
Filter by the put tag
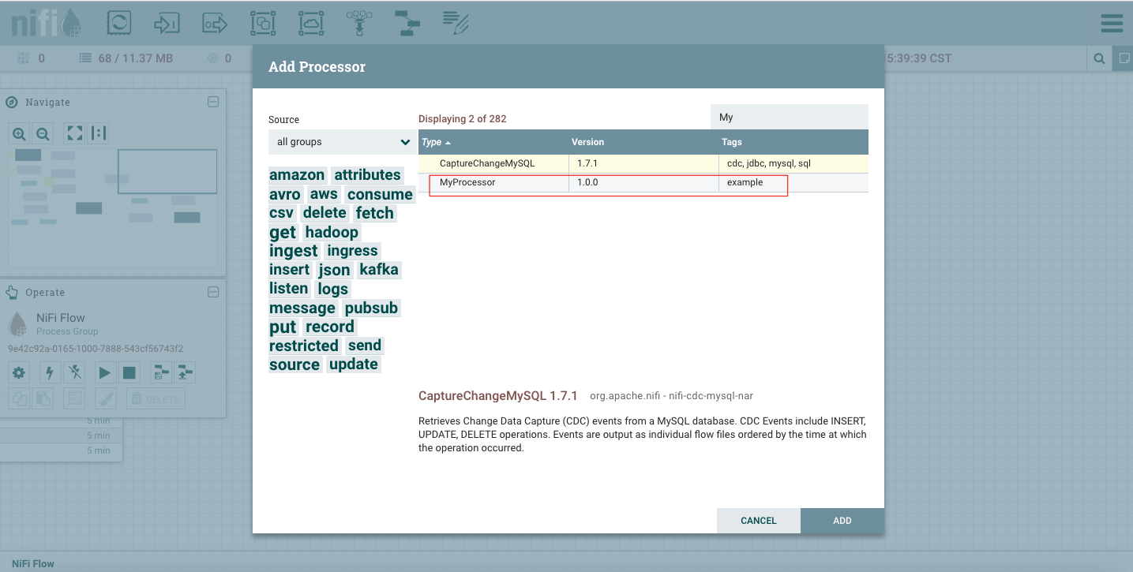point(283,327)
